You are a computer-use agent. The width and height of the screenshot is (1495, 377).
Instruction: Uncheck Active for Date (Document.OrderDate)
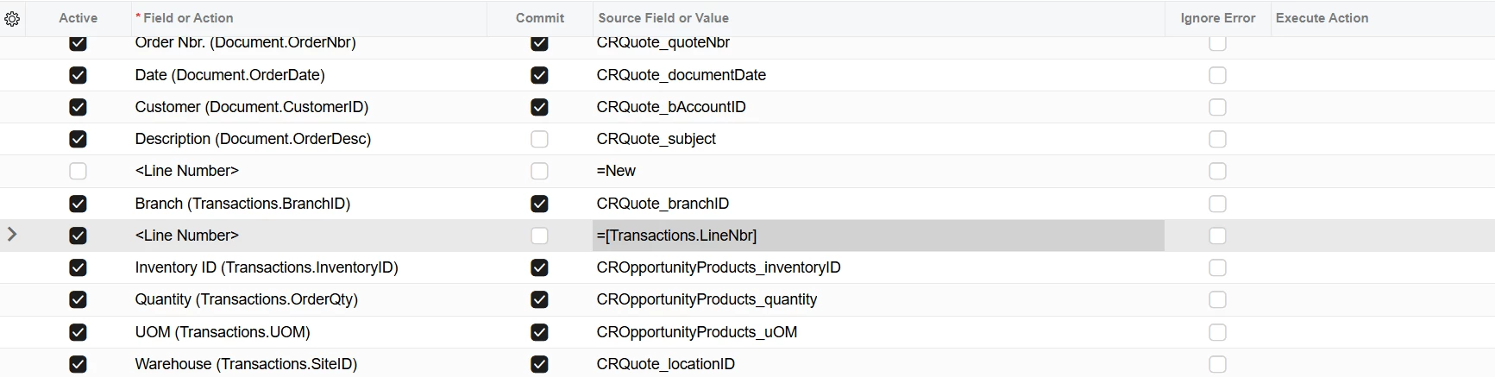click(78, 75)
